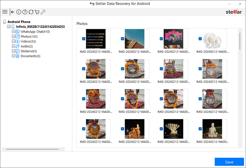Click the activation key icon
This screenshot has width=246, height=168.
pyautogui.click(x=43, y=12)
